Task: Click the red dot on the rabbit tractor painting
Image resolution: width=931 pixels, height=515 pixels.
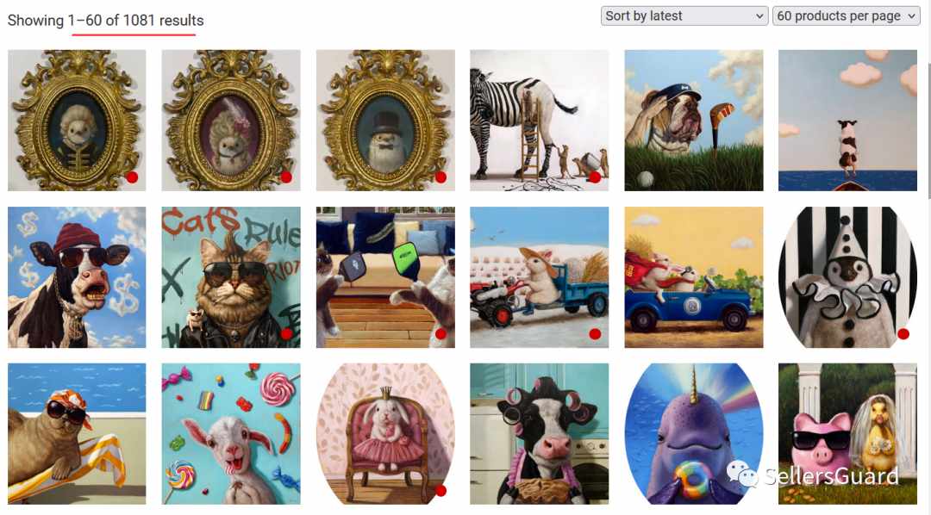Action: [595, 334]
